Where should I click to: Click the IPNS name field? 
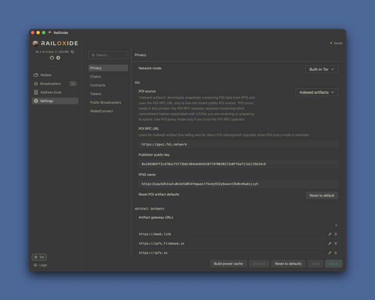(239, 183)
